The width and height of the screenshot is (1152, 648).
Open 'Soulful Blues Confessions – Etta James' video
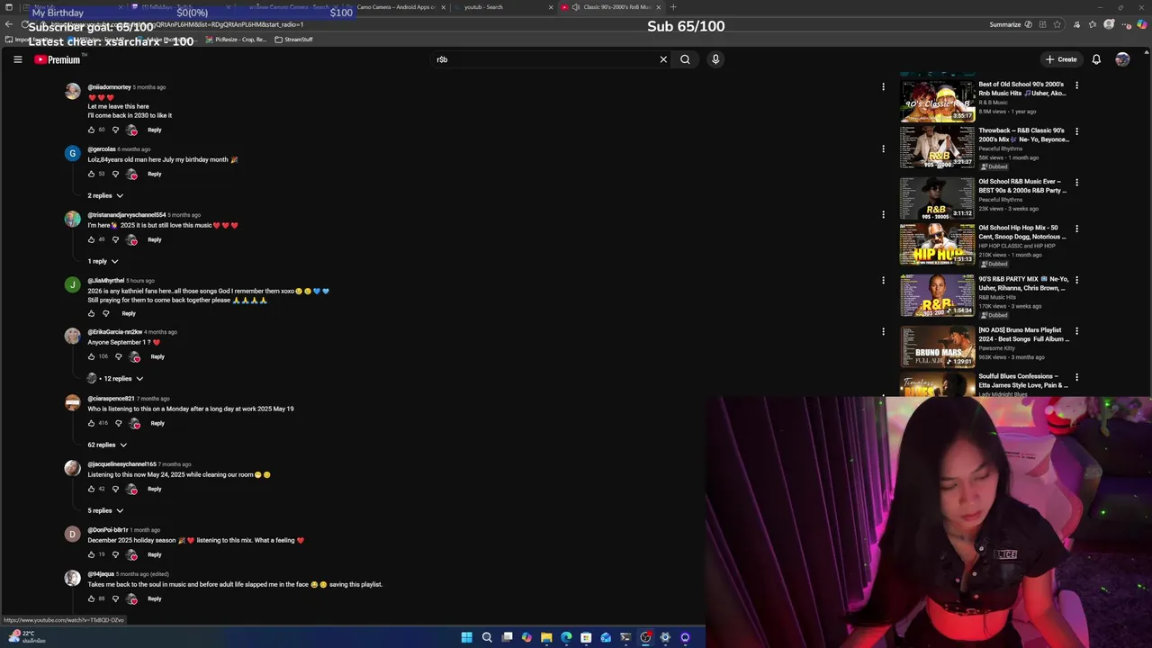tap(1022, 381)
